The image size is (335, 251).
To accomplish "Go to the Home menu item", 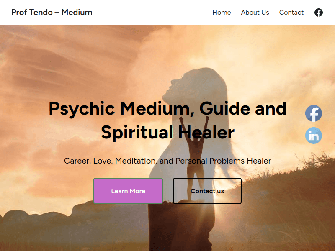I will tap(222, 13).
